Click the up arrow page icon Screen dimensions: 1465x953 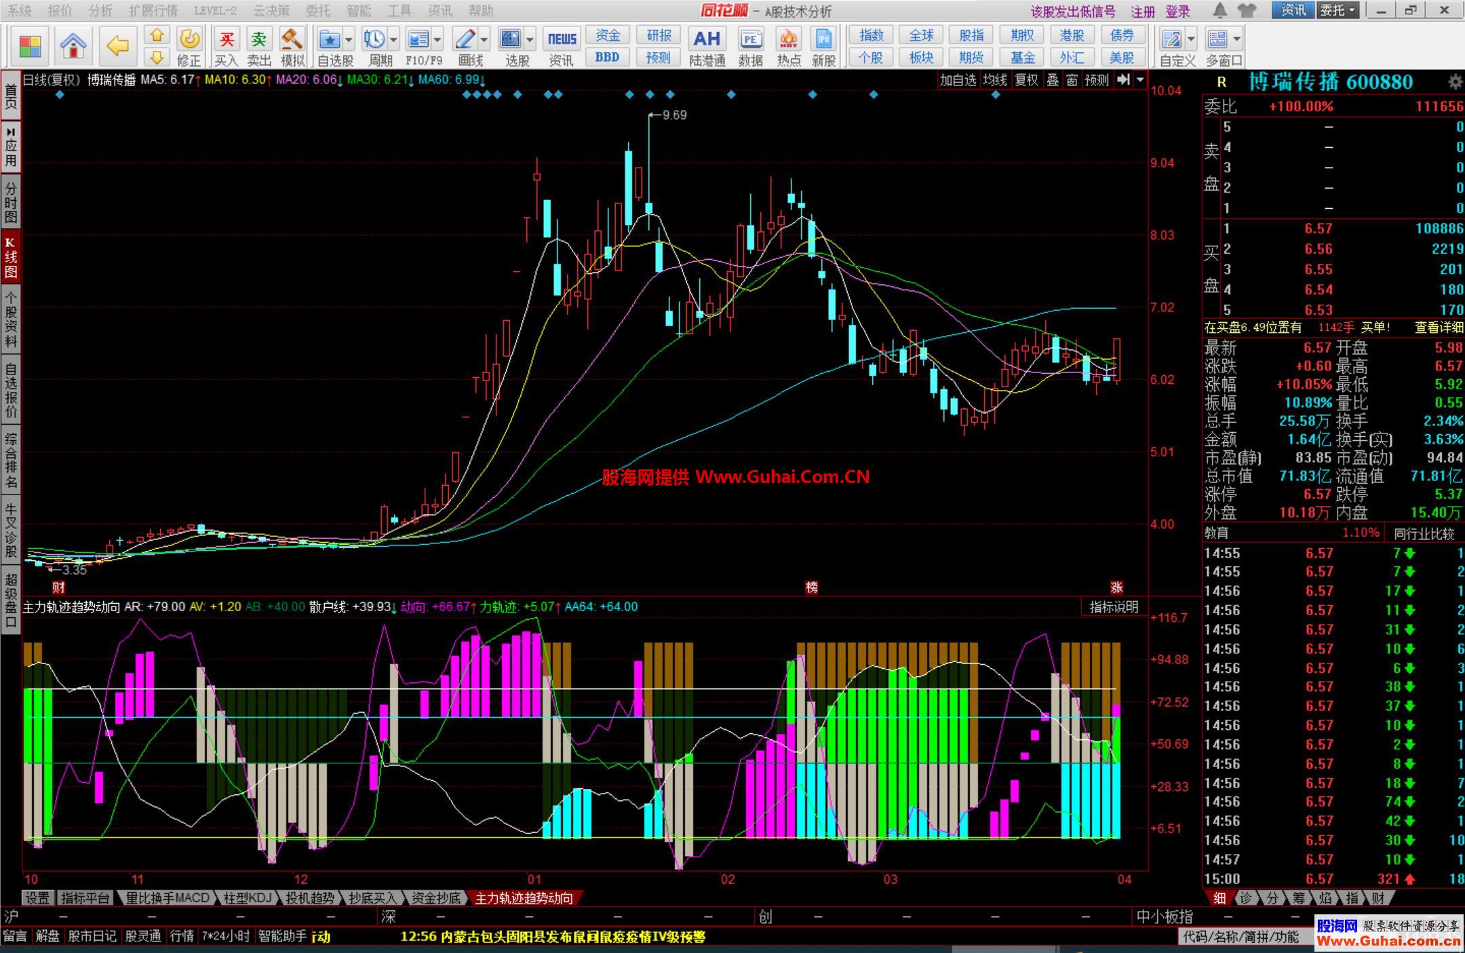[x=157, y=35]
